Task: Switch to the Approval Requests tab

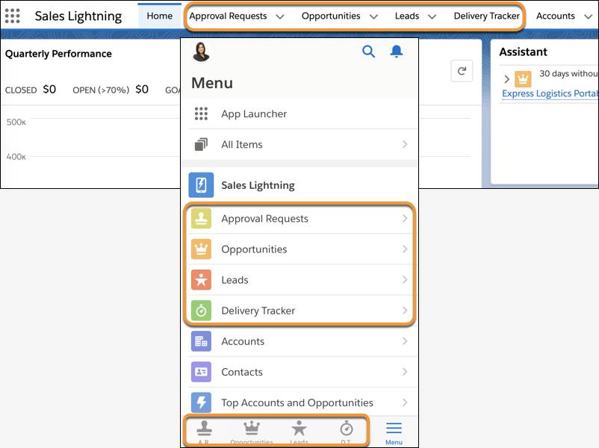Action: [x=228, y=16]
